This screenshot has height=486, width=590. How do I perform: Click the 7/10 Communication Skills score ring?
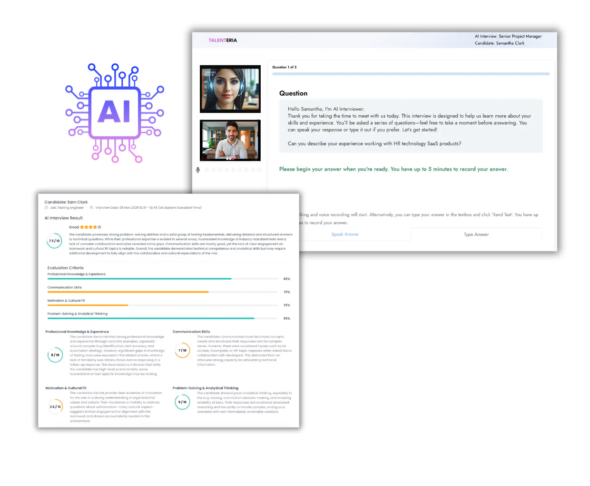(x=182, y=350)
